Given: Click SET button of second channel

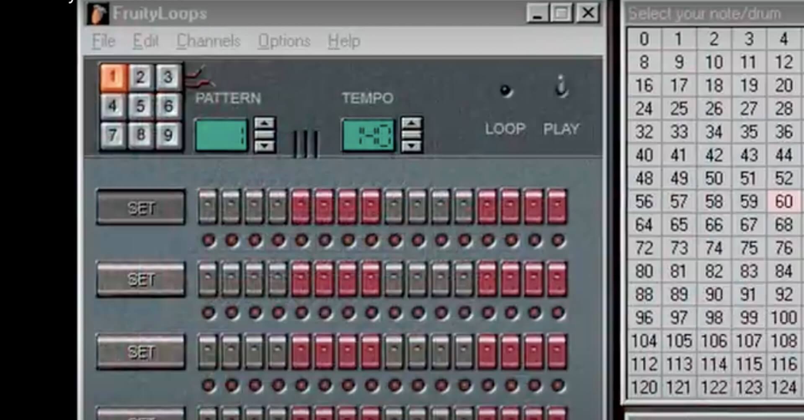Looking at the screenshot, I should click(x=141, y=279).
